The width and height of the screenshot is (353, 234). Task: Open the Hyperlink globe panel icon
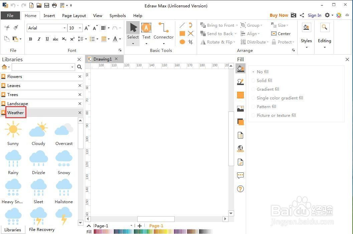coord(240,149)
